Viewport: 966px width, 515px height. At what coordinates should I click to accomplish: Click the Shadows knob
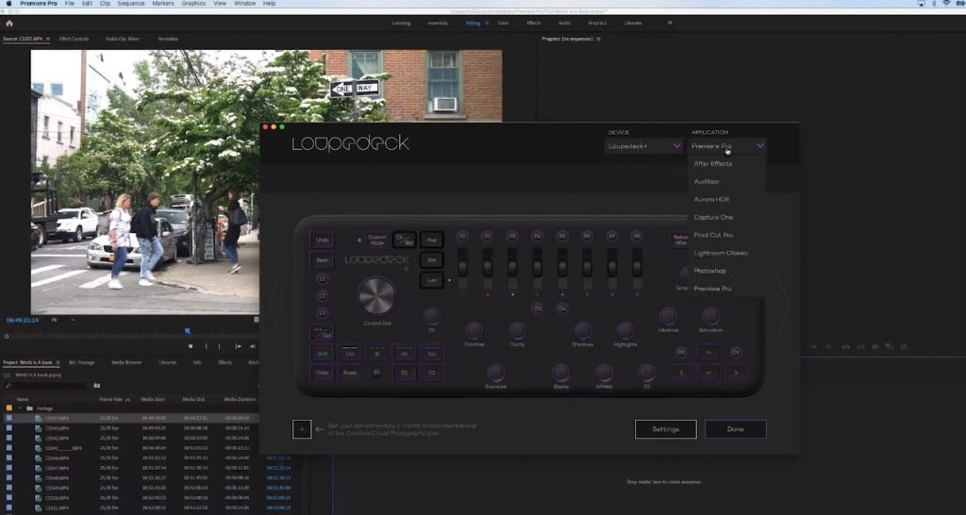click(x=582, y=331)
